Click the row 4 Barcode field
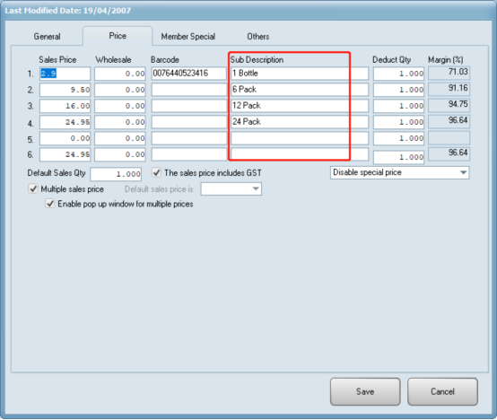 (189, 122)
